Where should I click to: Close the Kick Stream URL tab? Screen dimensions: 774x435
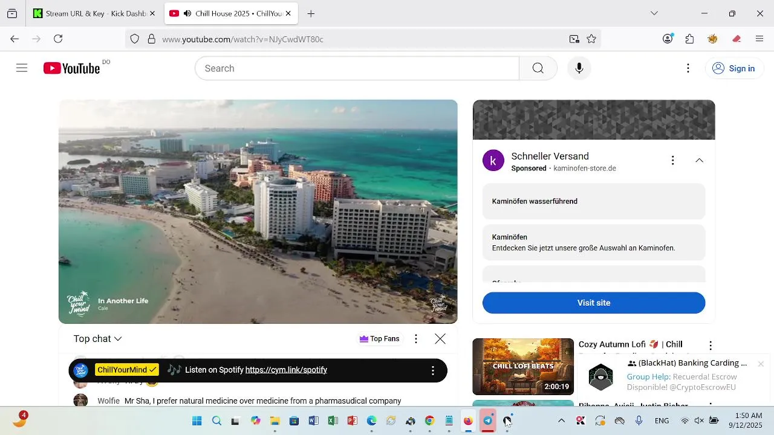pyautogui.click(x=153, y=13)
